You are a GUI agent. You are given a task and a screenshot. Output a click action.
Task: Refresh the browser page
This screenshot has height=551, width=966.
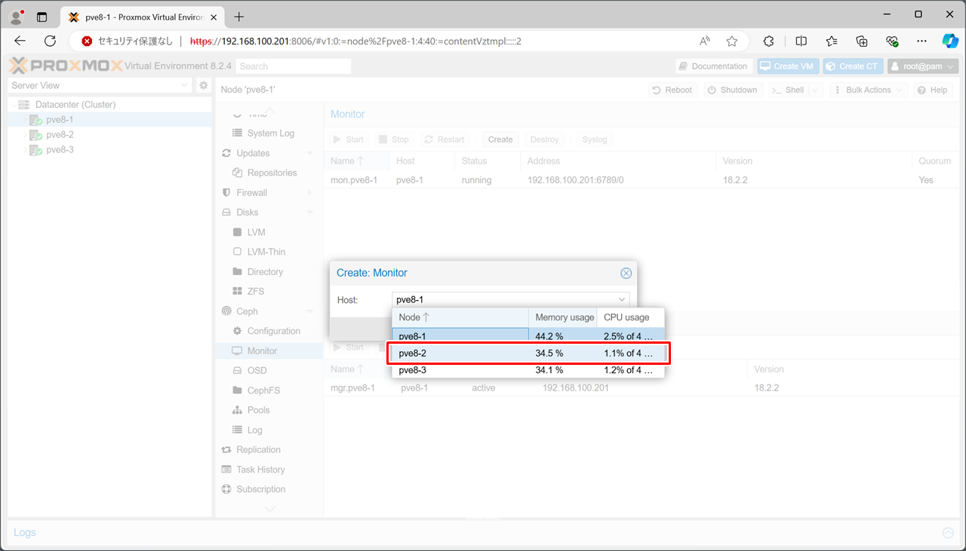pos(51,41)
